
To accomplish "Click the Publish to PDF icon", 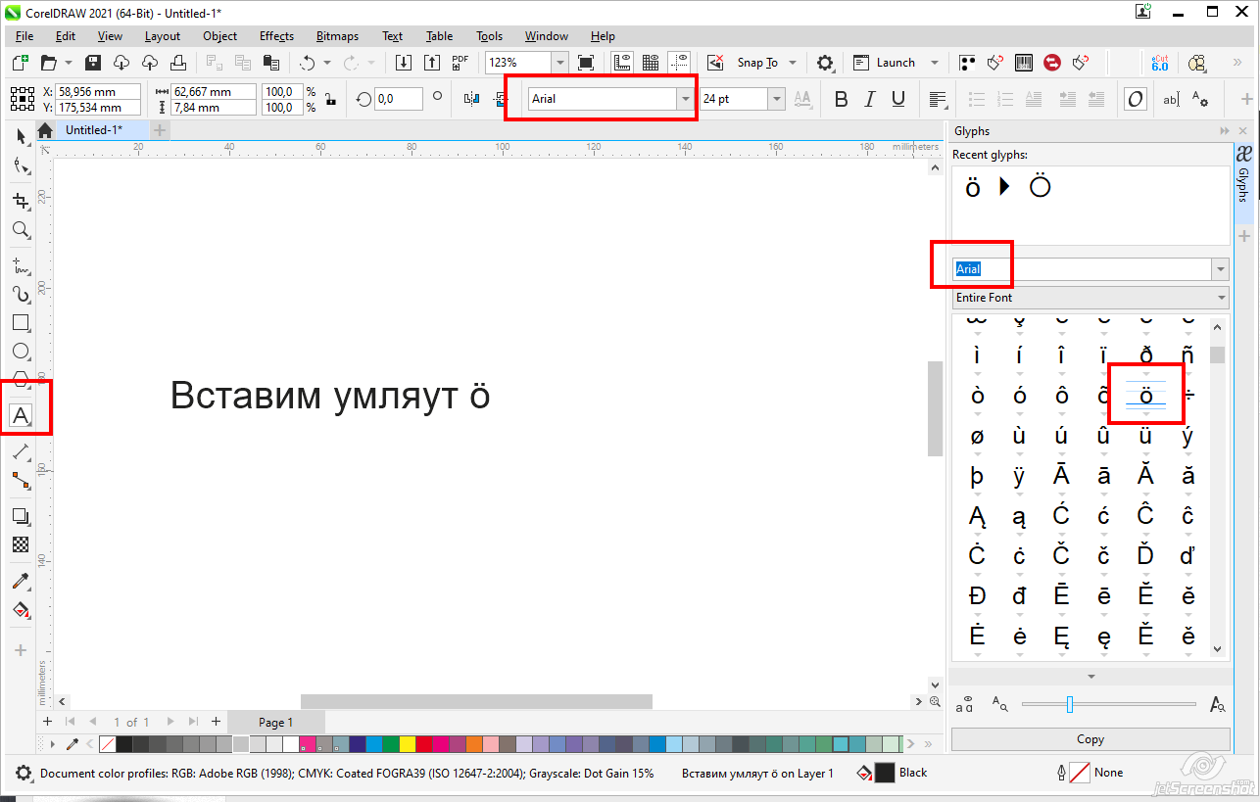I will pos(460,63).
